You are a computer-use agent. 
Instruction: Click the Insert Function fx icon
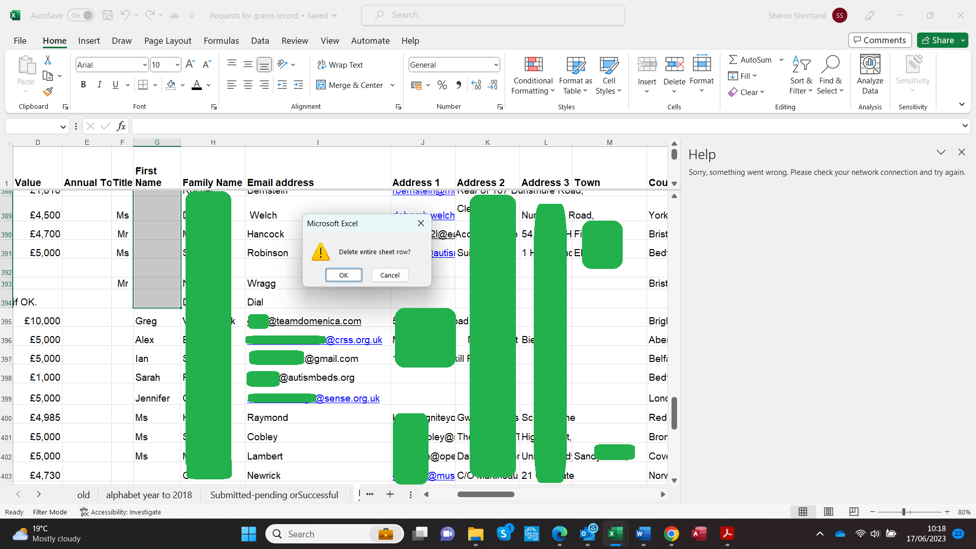[x=121, y=126]
